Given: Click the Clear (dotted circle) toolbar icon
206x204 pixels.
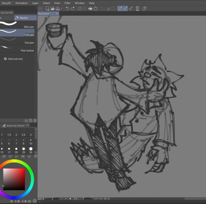Looking at the screenshot, I should coord(80,8).
